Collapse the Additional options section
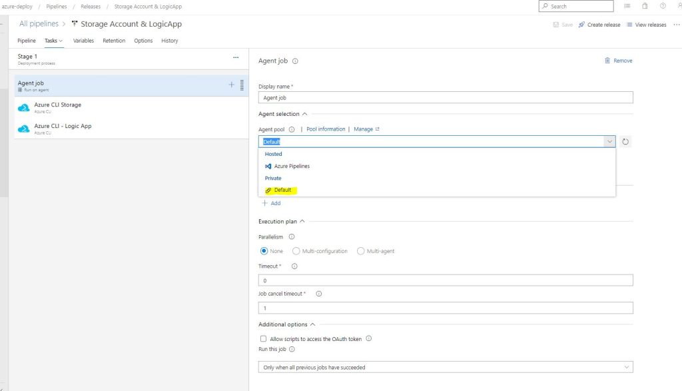This screenshot has width=682, height=391. 313,324
